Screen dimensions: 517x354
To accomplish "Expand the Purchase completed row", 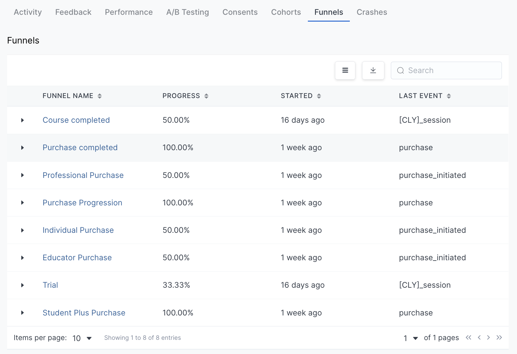I will point(23,148).
